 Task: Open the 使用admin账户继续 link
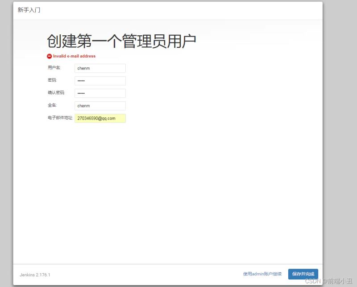click(262, 275)
